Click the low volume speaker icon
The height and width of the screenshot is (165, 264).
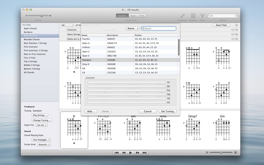point(26,16)
